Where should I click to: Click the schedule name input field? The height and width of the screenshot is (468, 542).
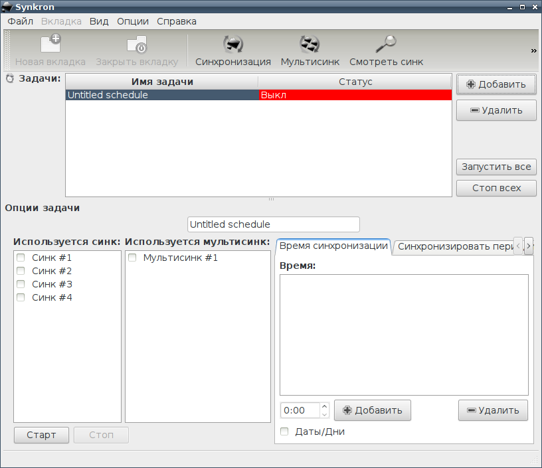point(274,224)
